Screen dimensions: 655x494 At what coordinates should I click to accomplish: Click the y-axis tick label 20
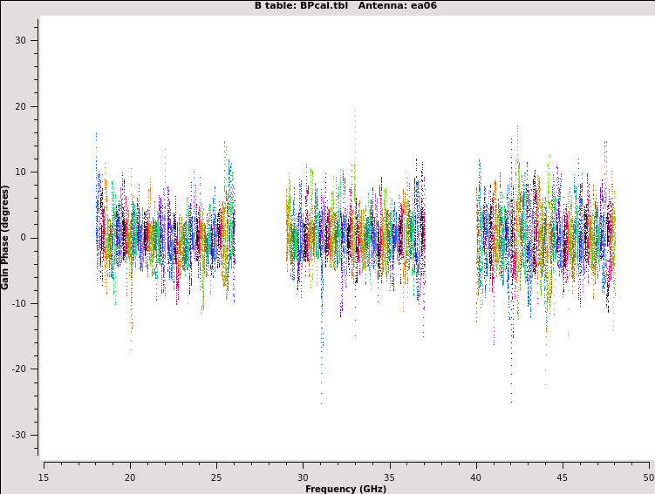(x=20, y=106)
